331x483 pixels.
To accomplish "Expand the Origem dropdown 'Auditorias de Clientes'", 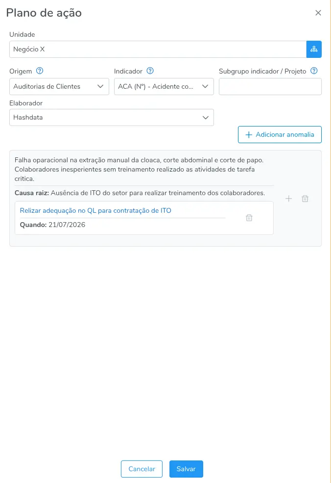I will 59,87.
